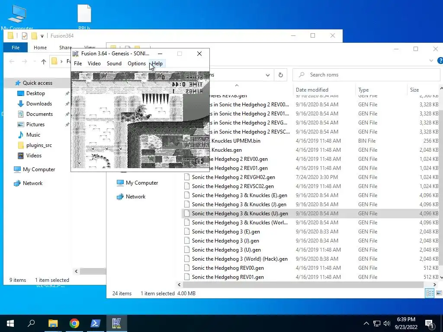Open File tab in Fusion364 explorer window

click(16, 48)
